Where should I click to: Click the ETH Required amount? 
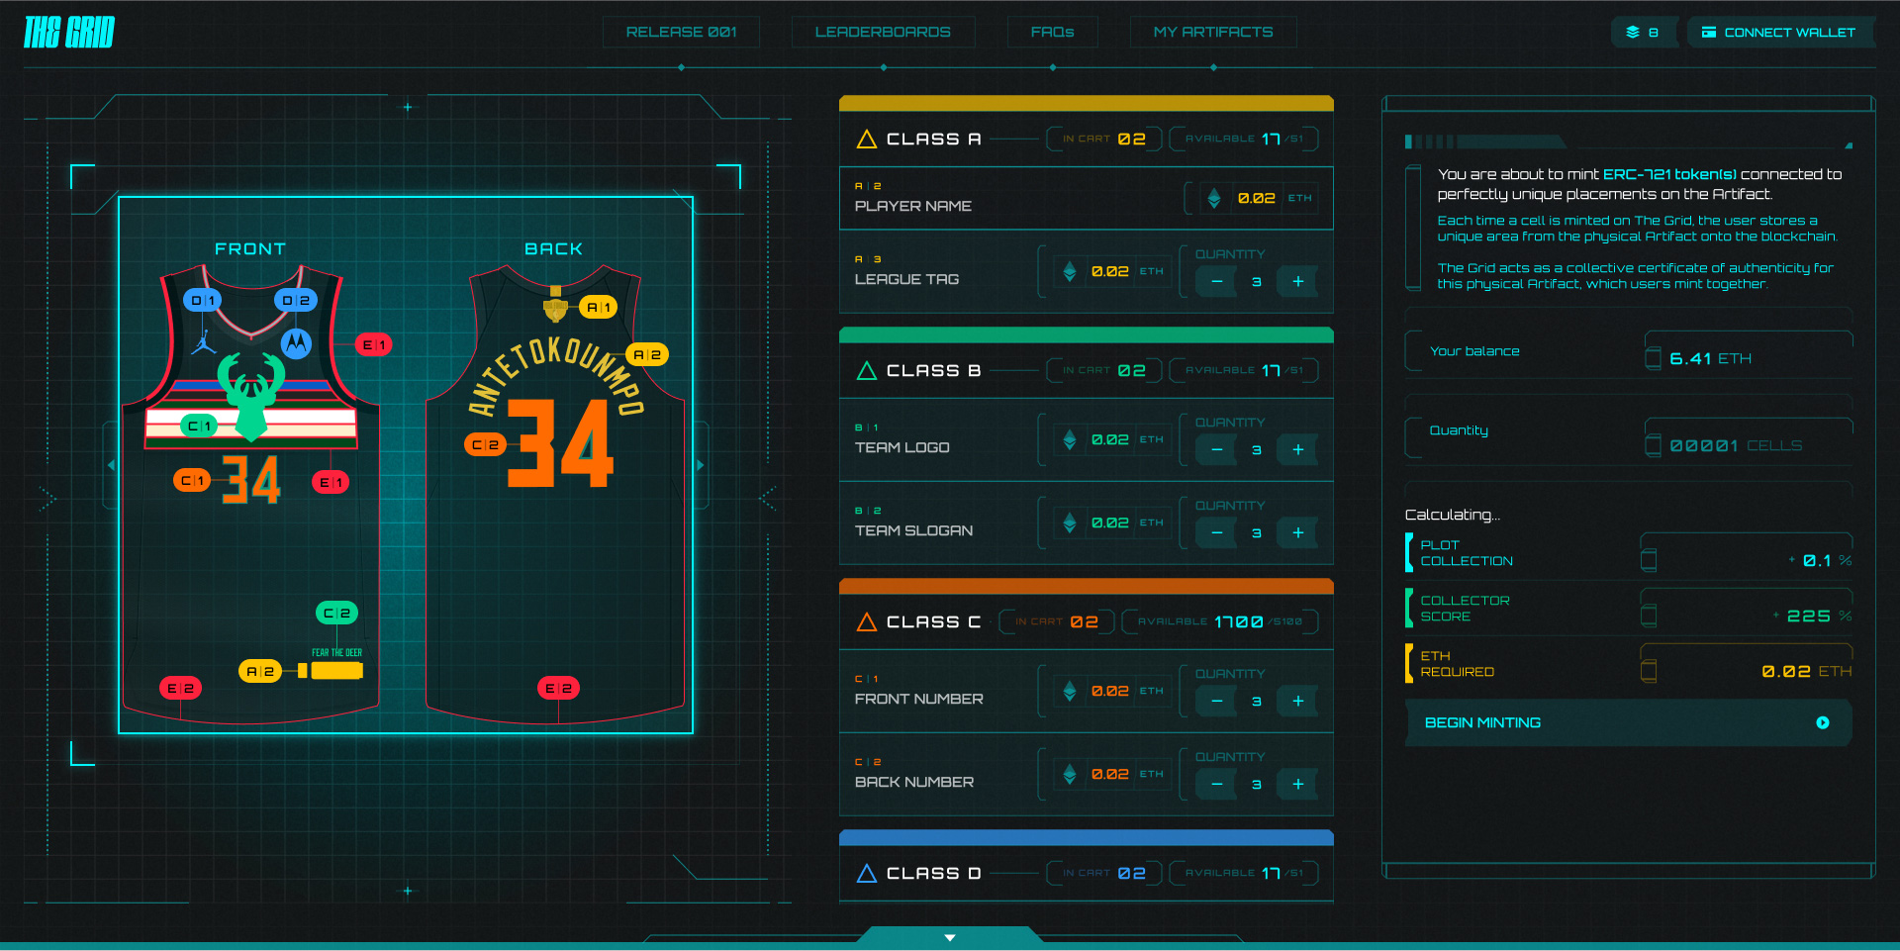pyautogui.click(x=1806, y=671)
